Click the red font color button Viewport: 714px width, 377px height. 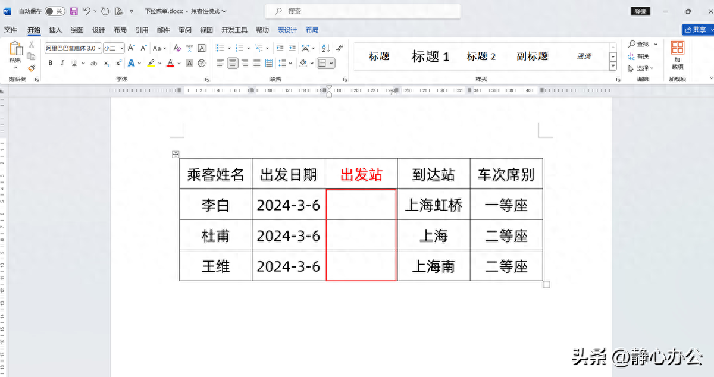[170, 63]
